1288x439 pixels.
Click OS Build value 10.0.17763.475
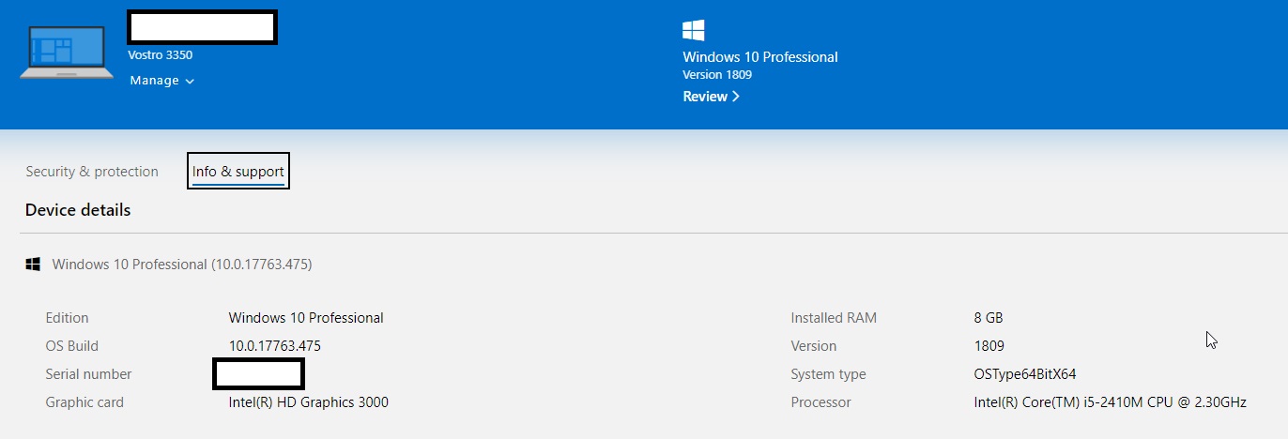pos(275,346)
